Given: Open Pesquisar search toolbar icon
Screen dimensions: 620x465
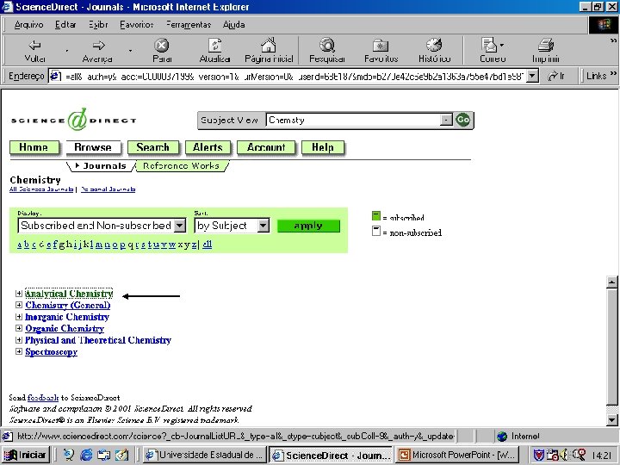Looking at the screenshot, I should [x=327, y=45].
